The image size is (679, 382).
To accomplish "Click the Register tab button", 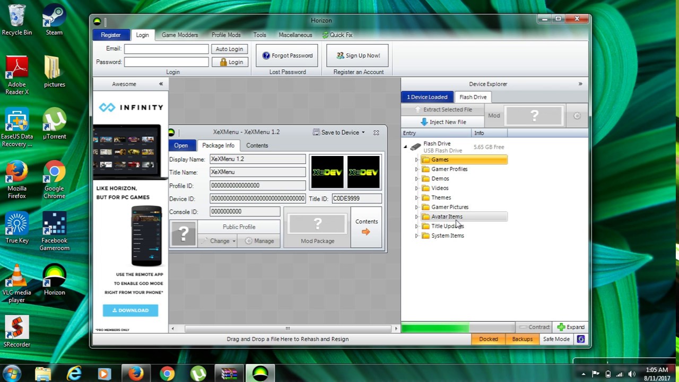I will [x=111, y=35].
